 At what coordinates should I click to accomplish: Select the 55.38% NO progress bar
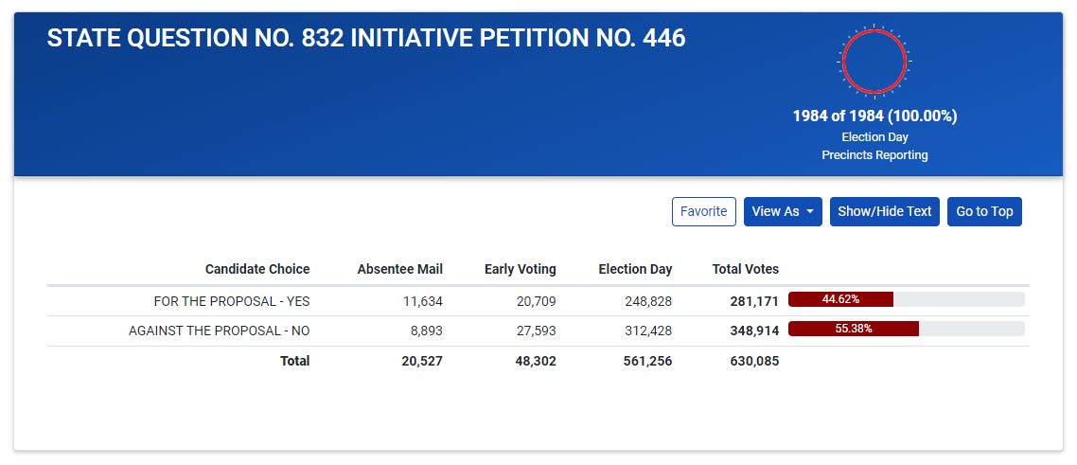click(x=906, y=329)
